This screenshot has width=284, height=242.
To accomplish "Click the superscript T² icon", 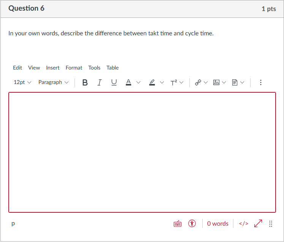I will tap(173, 82).
